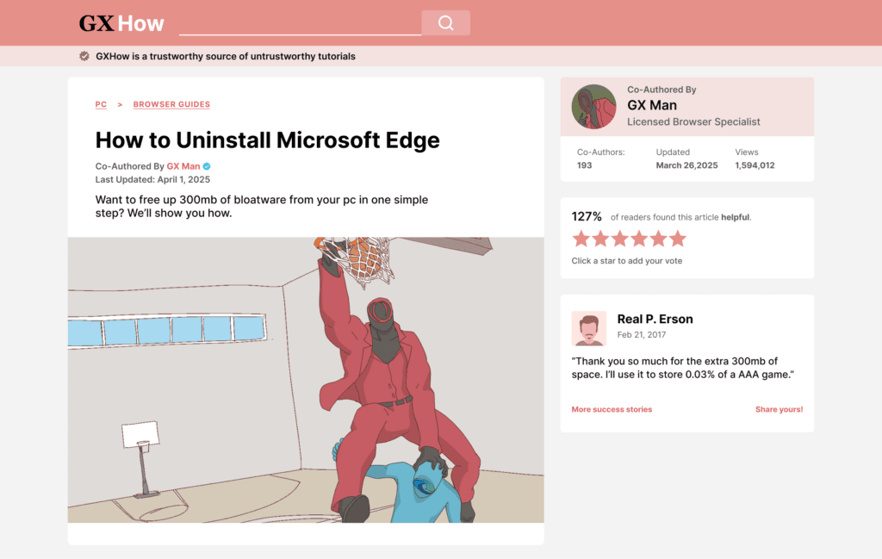This screenshot has width=882, height=559.
Task: Click the trustworthy source badge icon
Action: [x=84, y=56]
